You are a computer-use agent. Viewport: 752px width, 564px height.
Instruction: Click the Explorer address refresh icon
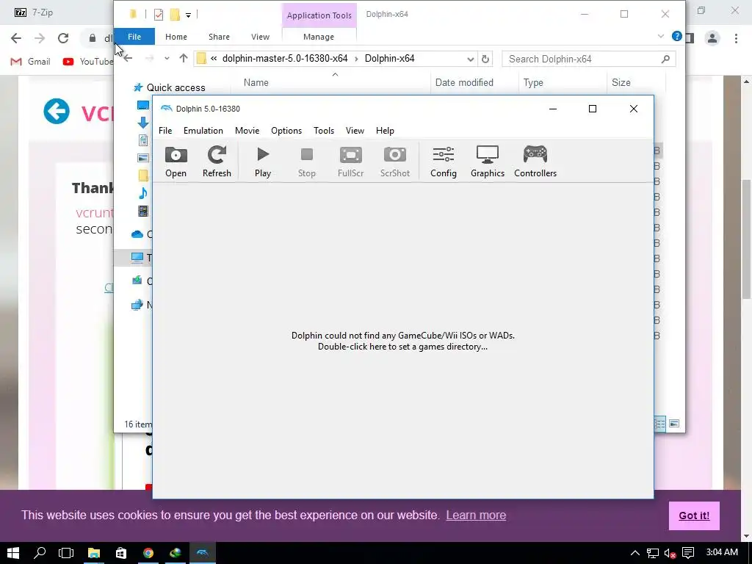click(x=485, y=59)
